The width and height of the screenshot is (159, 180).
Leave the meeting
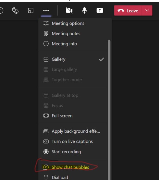click(128, 11)
